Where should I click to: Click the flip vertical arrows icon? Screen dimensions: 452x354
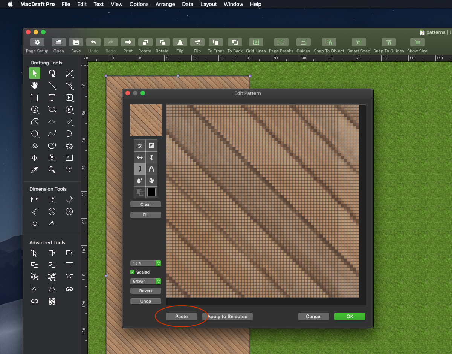click(151, 157)
